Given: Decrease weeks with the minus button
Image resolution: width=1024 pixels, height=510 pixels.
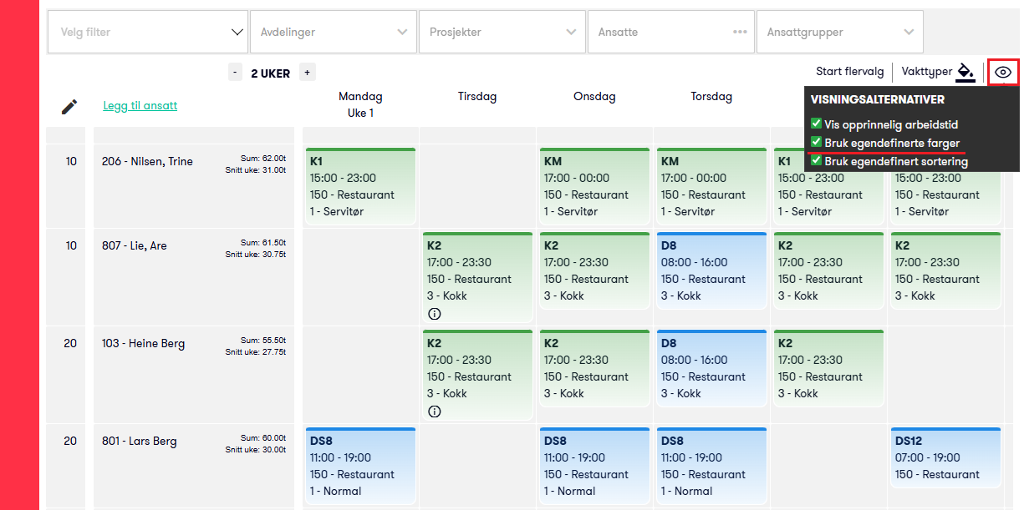Looking at the screenshot, I should tap(236, 73).
